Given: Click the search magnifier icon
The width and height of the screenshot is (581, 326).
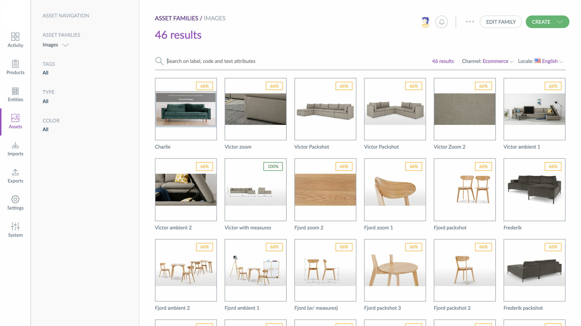Looking at the screenshot, I should pos(159,61).
